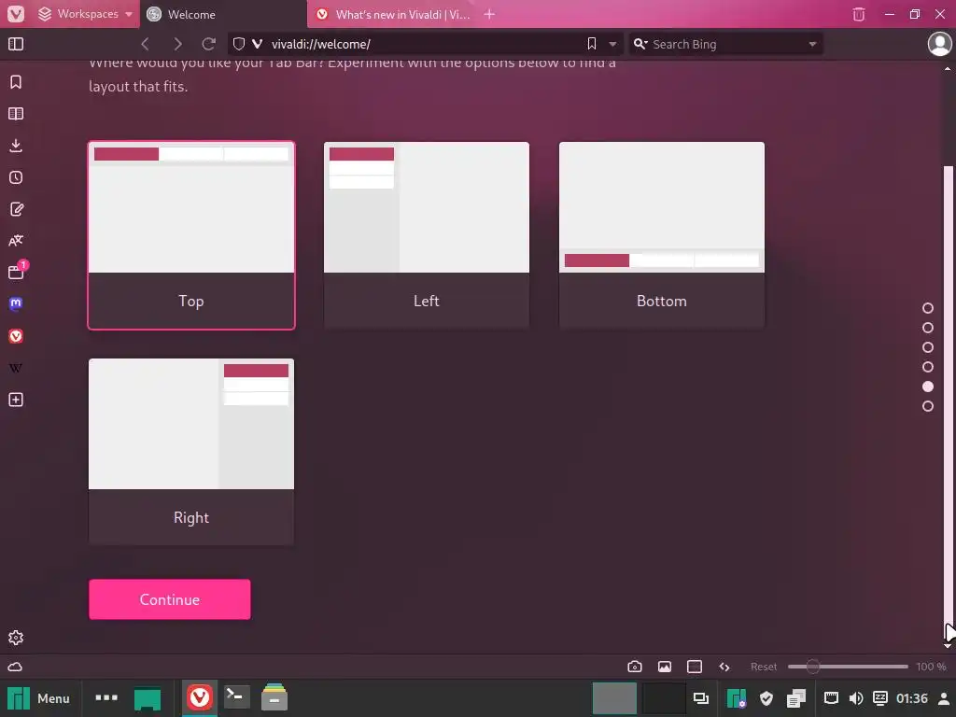Adjust the page zoom slider handle
Image resolution: width=956 pixels, height=717 pixels.
[813, 667]
